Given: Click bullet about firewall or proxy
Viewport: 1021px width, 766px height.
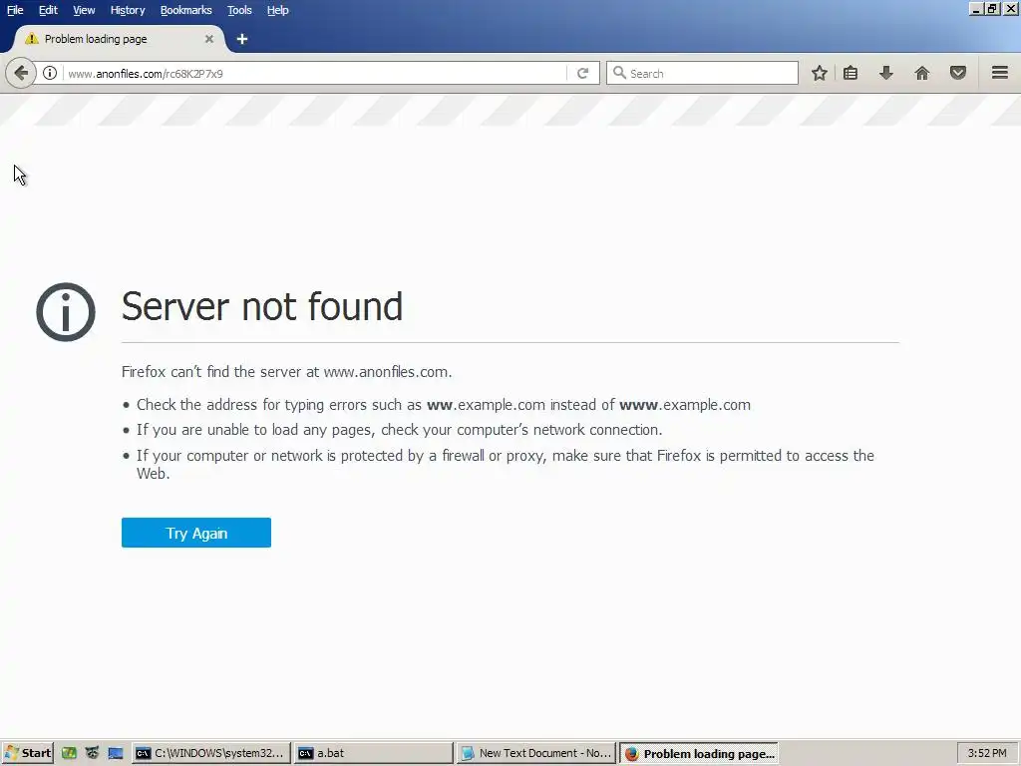Looking at the screenshot, I should point(506,465).
